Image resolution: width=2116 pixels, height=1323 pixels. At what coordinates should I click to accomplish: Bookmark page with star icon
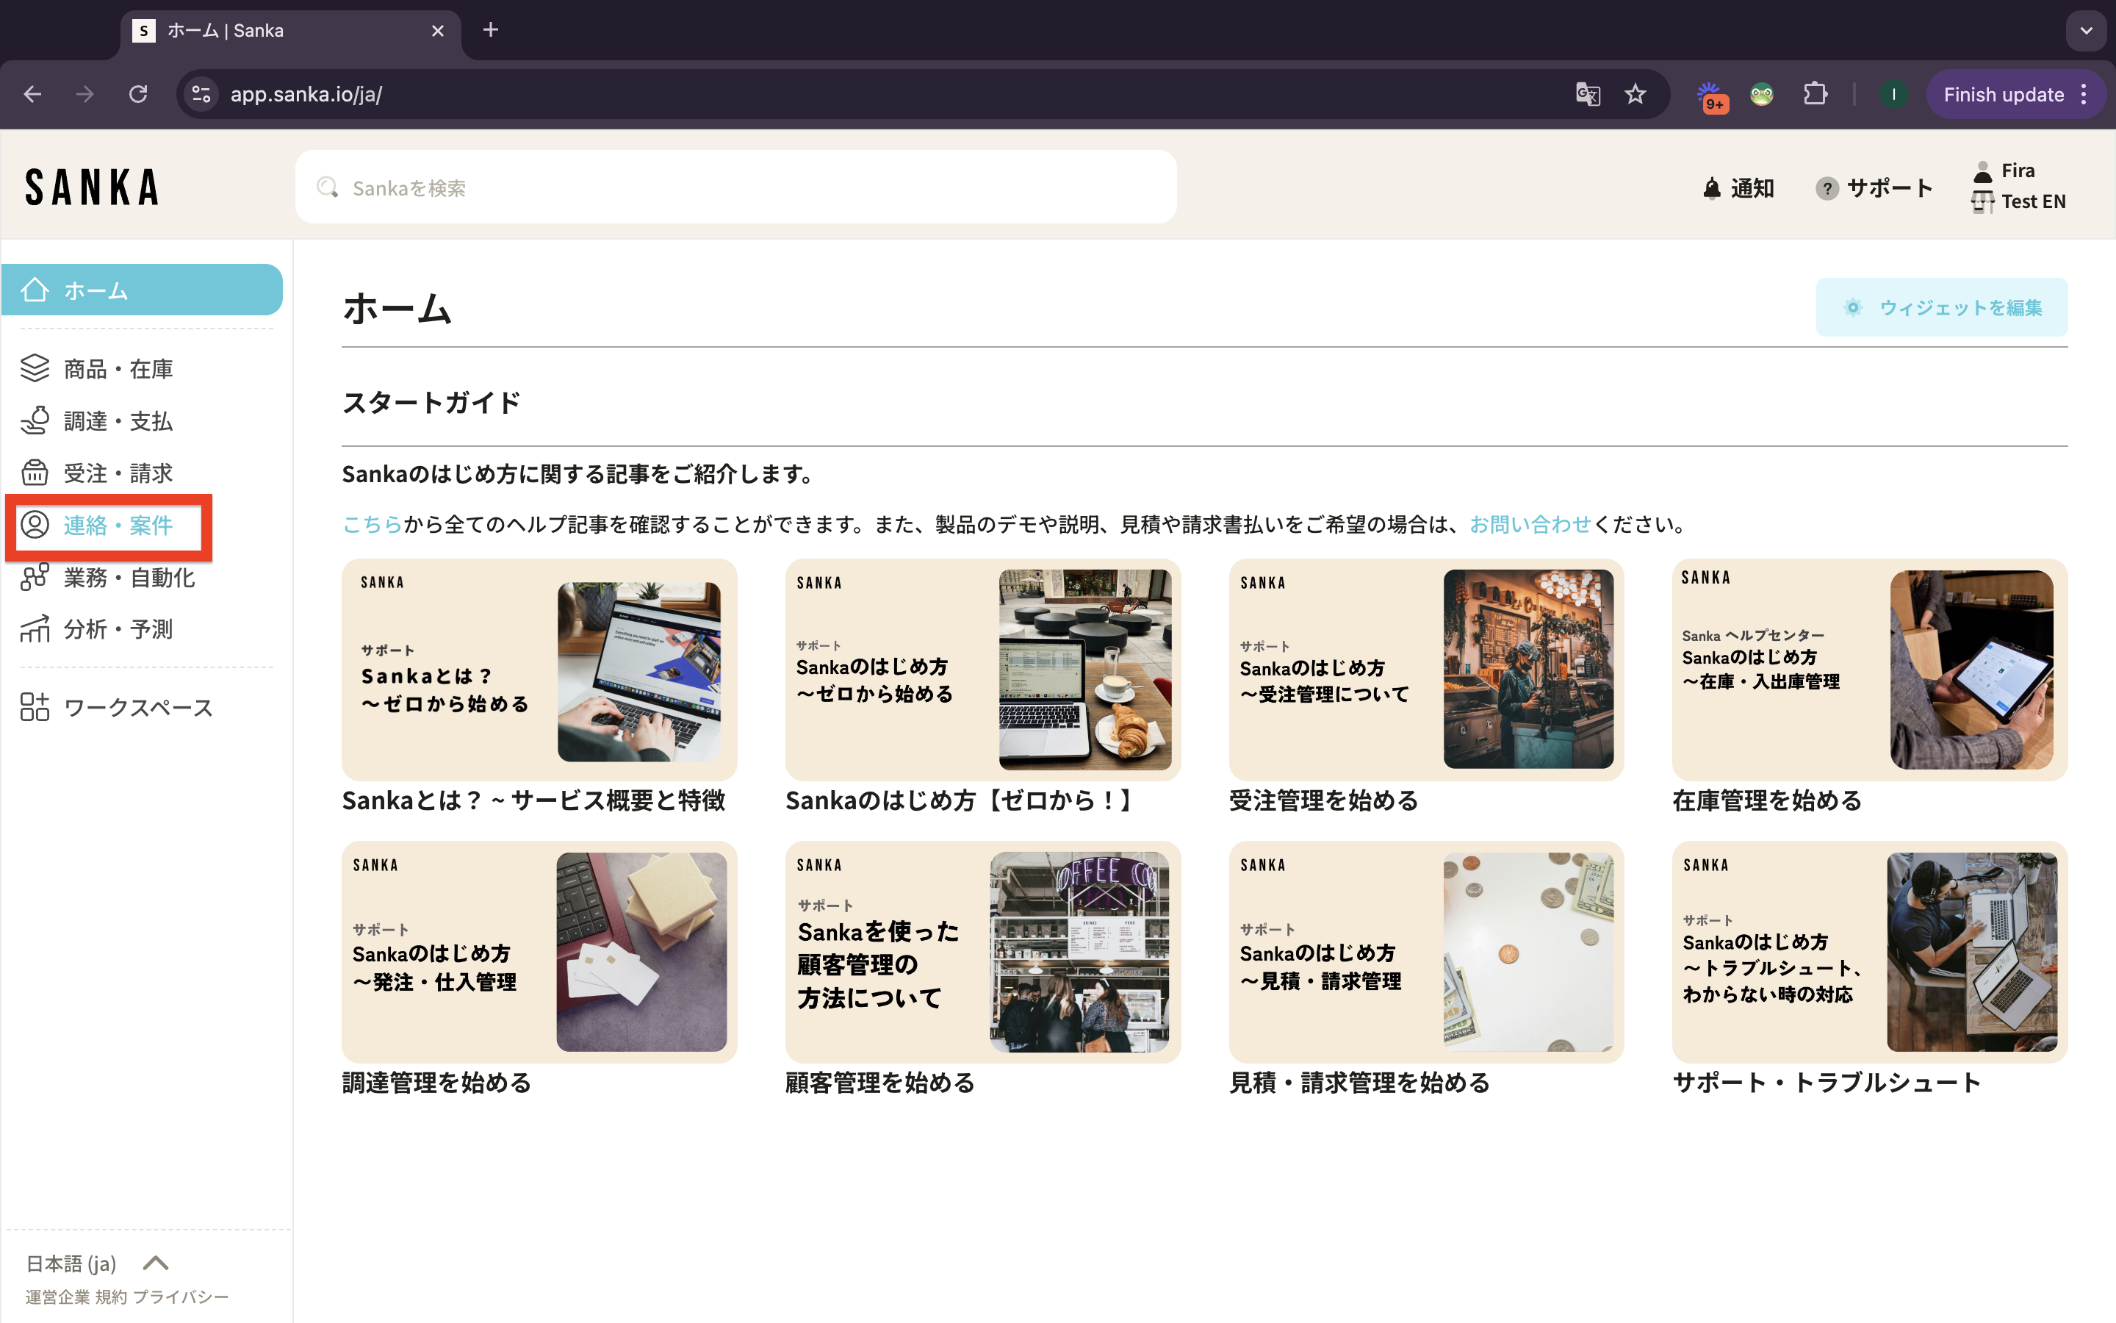1635,95
